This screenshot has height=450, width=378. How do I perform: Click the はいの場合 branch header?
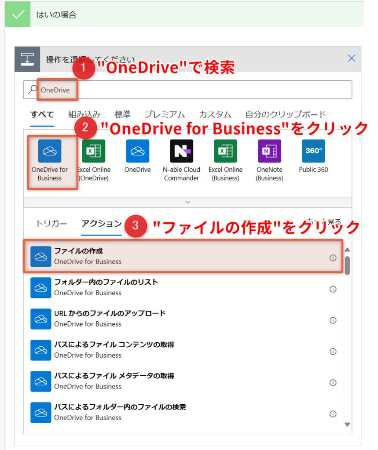(184, 15)
